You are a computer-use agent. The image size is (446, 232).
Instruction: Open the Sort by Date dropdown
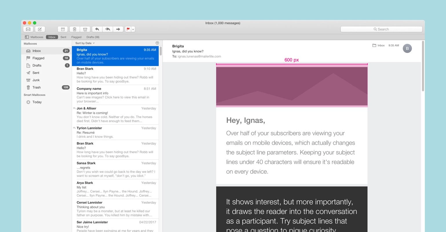(85, 43)
